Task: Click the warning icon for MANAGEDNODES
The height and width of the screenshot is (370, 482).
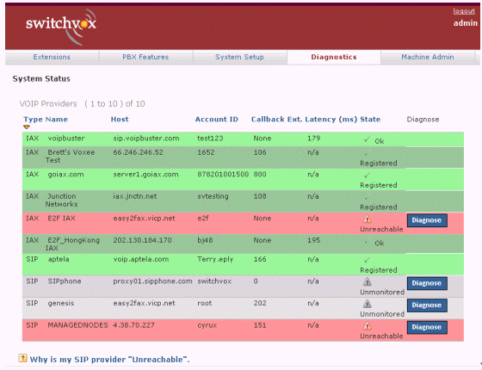Action: pyautogui.click(x=367, y=326)
